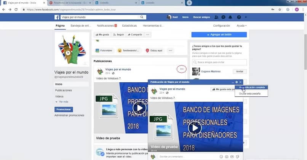The height and width of the screenshot is (160, 307).
Task: Switch to the Resultados de la búsqueda tab
Action: (70, 3)
